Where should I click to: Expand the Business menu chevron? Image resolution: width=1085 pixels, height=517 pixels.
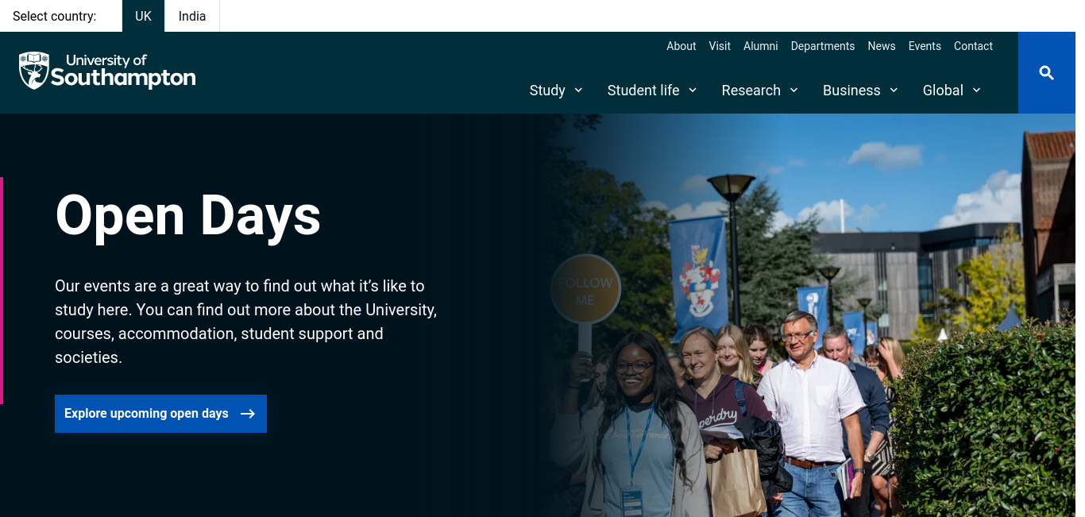pyautogui.click(x=894, y=90)
